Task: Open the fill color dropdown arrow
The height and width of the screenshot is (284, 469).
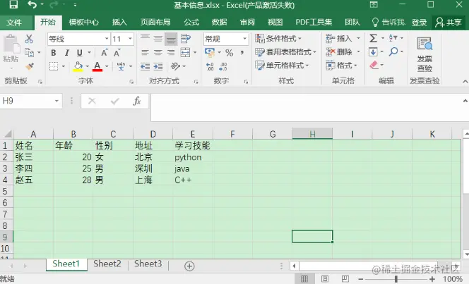Action: coord(88,66)
